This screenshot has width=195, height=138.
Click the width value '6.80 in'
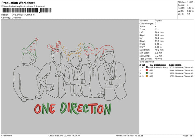[190, 11]
